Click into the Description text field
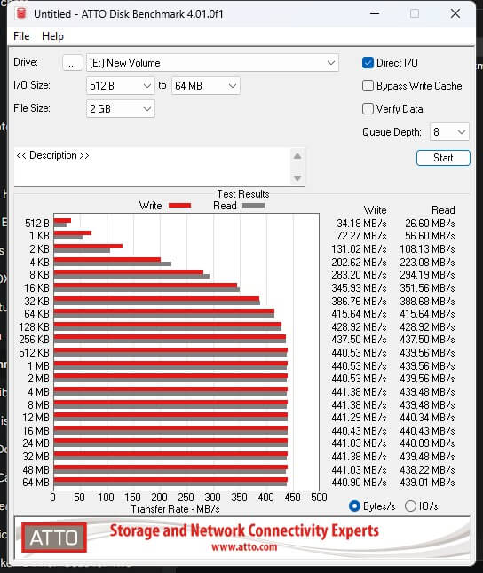 pos(152,167)
